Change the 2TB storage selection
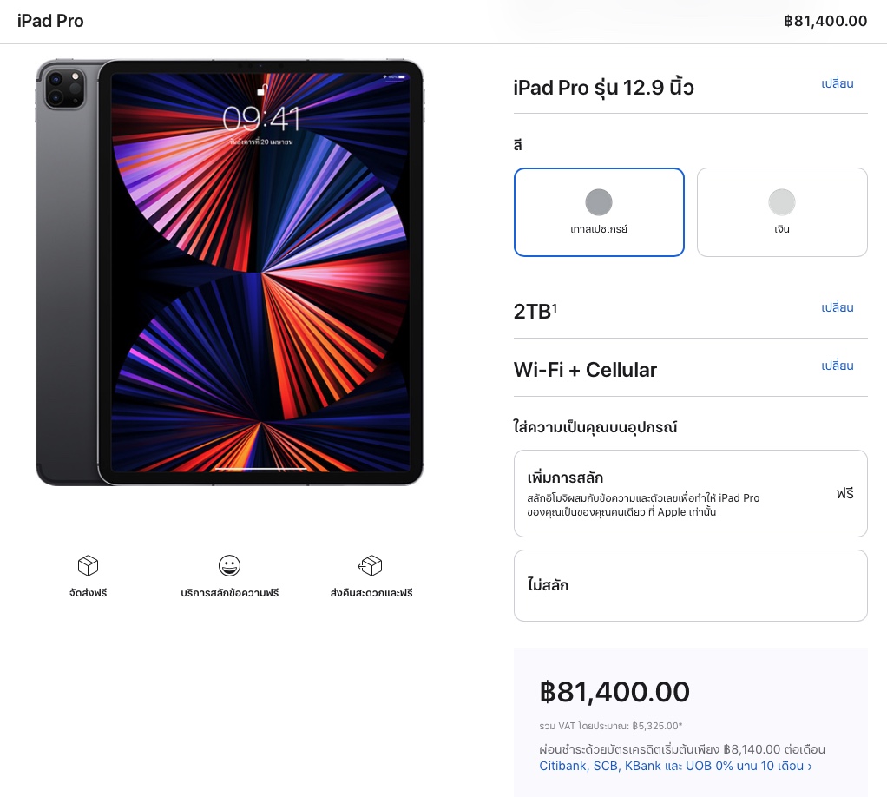887x797 pixels. [x=838, y=308]
